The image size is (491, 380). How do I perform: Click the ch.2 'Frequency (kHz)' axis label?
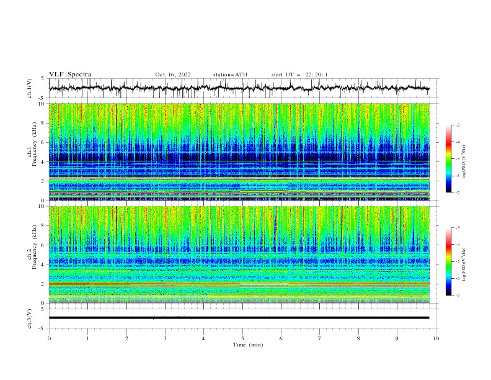(x=35, y=247)
